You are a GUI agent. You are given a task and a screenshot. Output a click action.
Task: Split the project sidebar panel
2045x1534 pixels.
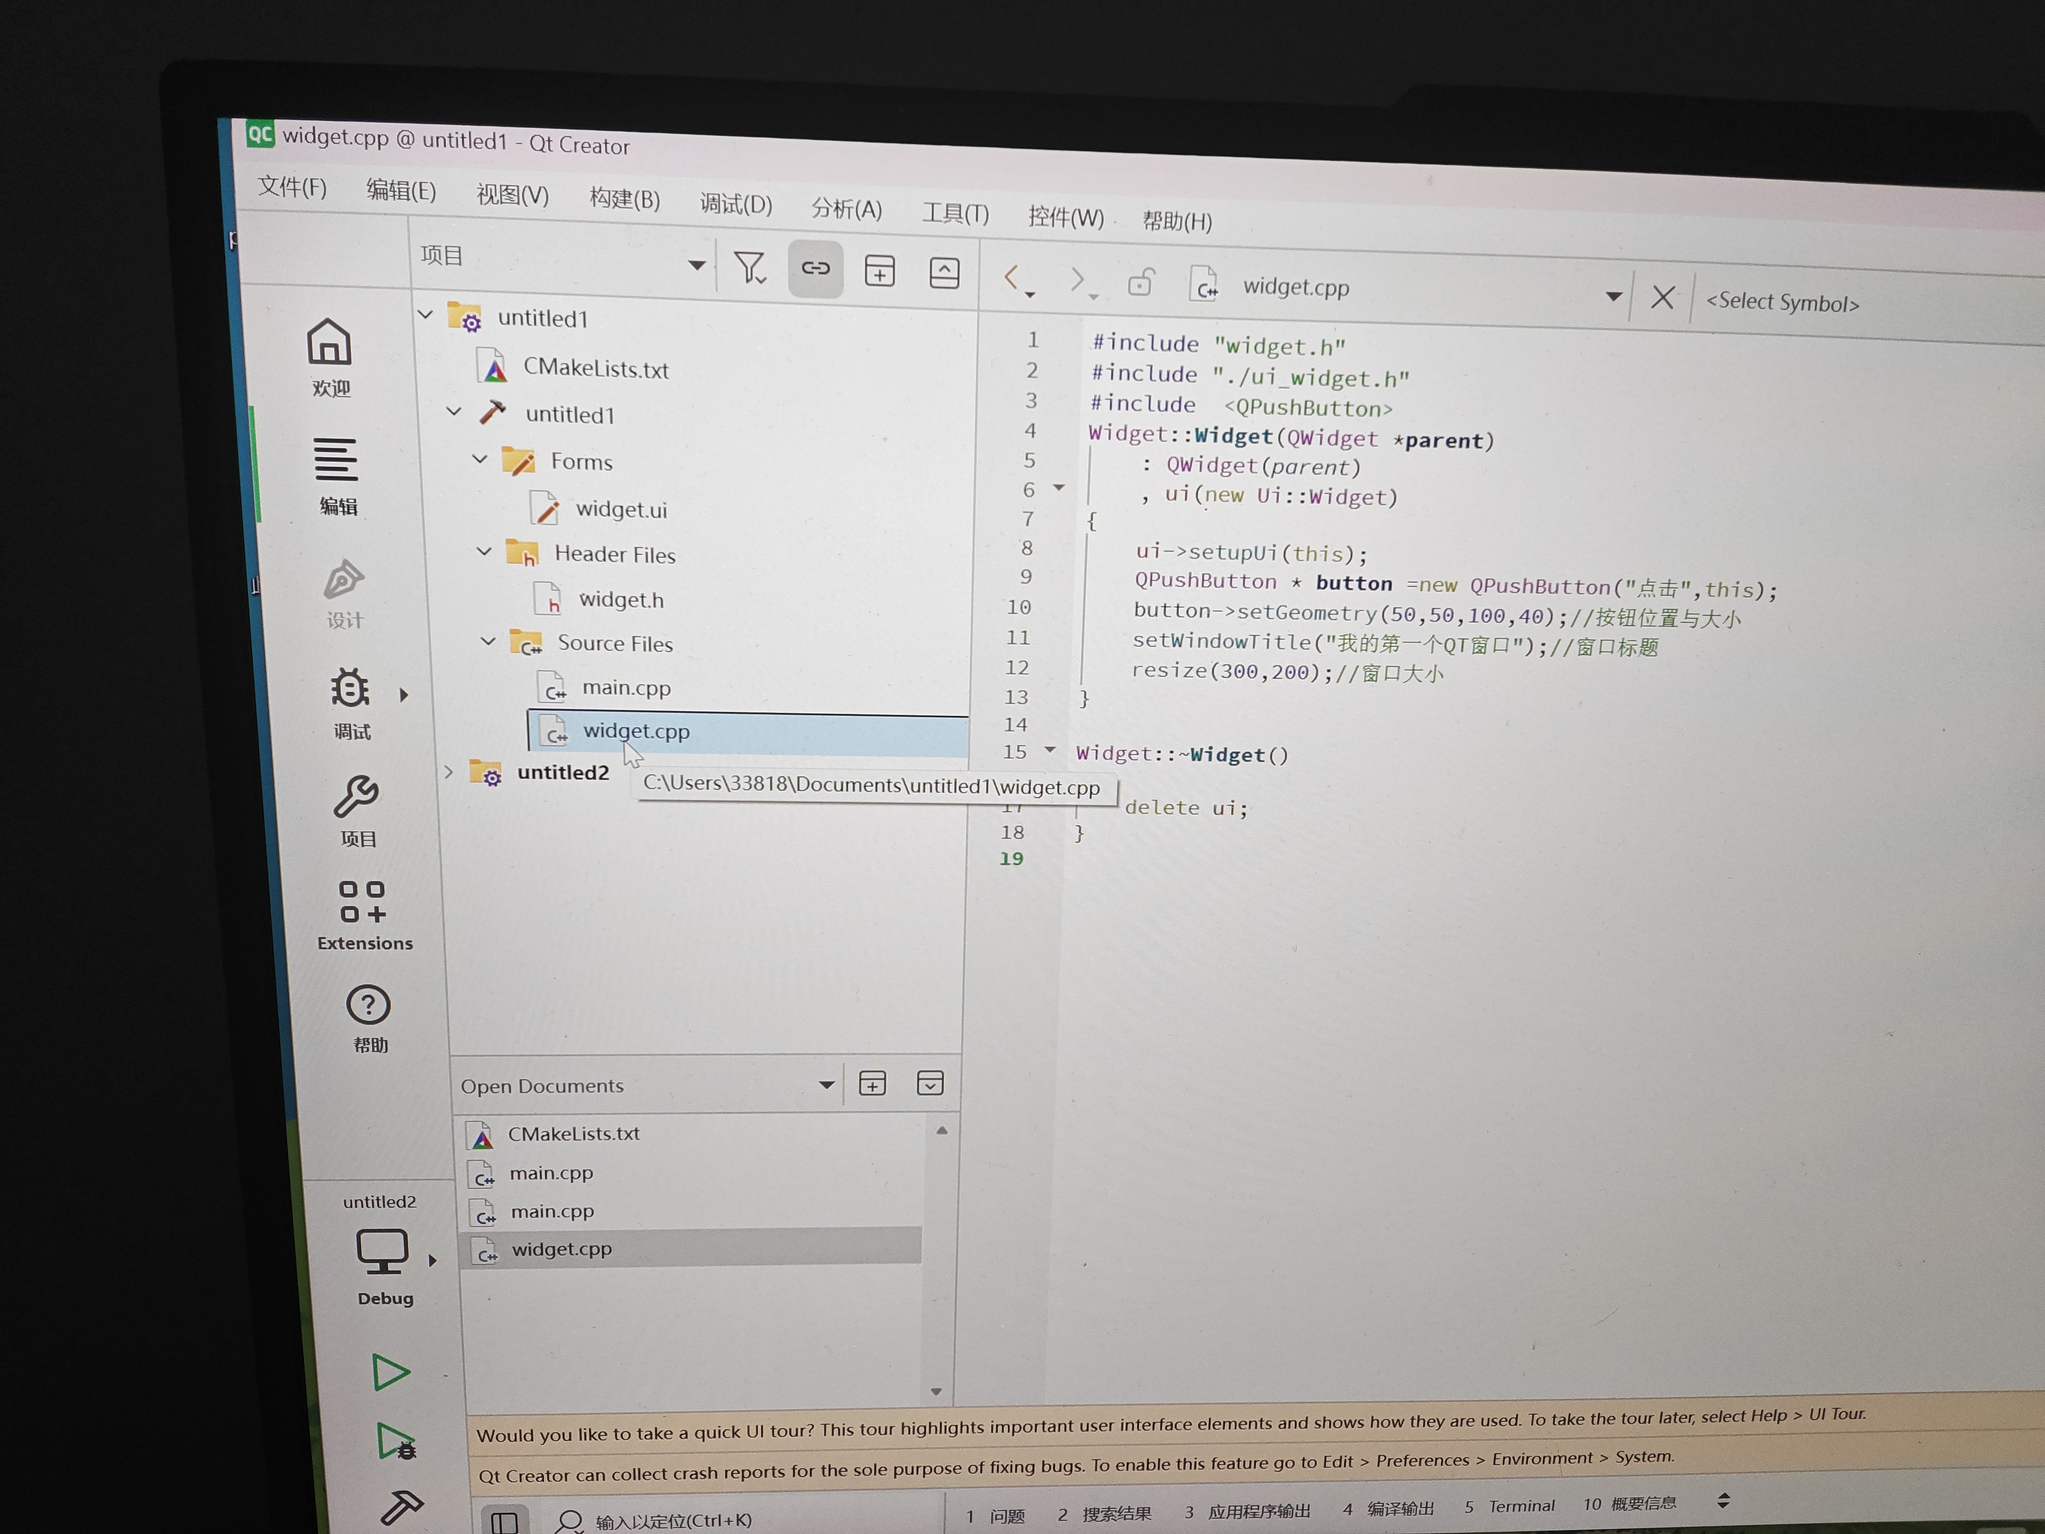879,272
